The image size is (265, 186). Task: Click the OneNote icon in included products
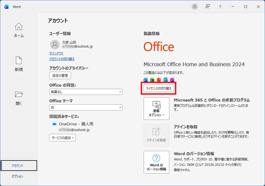click(x=172, y=79)
